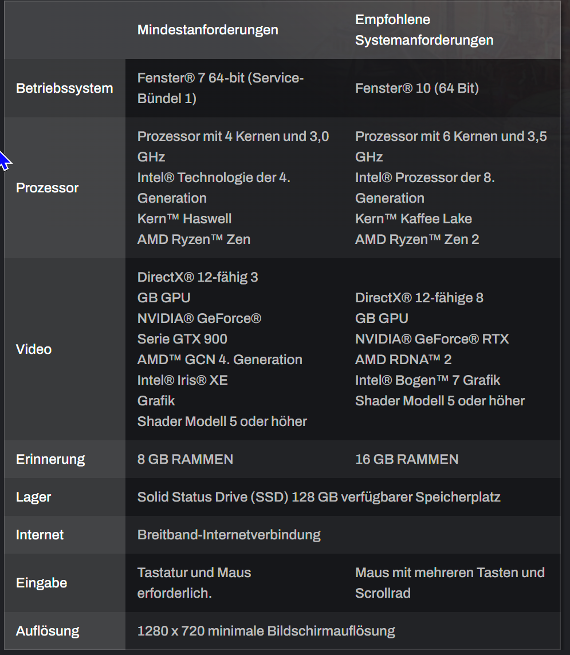Select the Kern™ Haswell line
The image size is (570, 655).
click(184, 219)
